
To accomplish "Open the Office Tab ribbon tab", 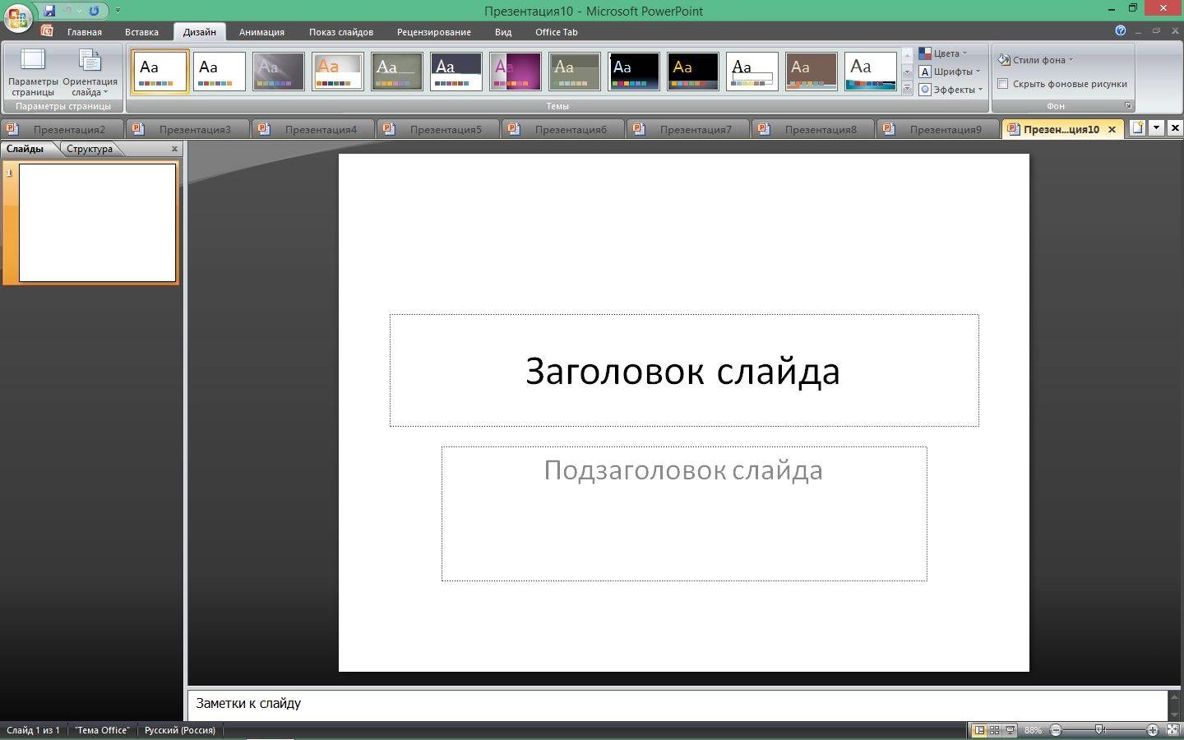I will coord(557,32).
